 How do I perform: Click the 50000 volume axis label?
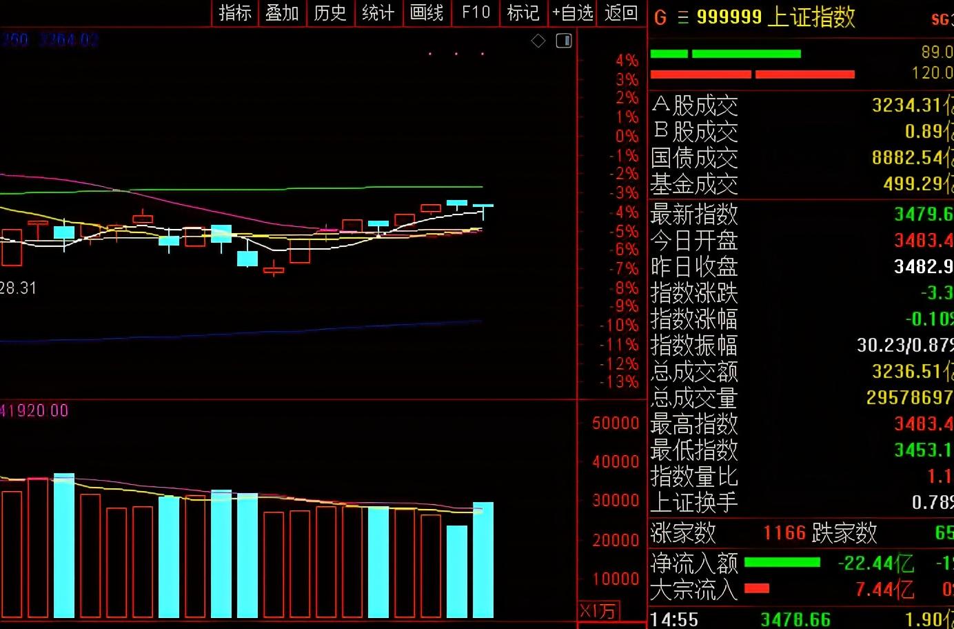[x=616, y=423]
